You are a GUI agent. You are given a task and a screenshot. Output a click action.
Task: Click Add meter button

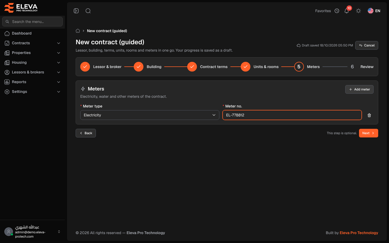point(359,89)
